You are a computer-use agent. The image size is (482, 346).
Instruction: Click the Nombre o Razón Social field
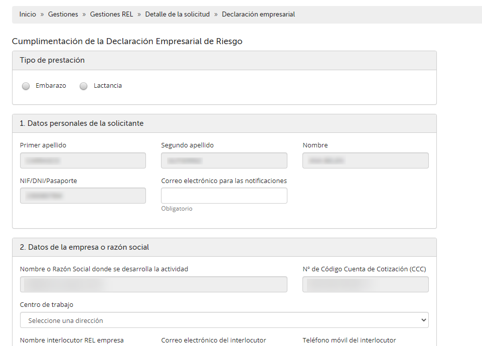(153, 284)
